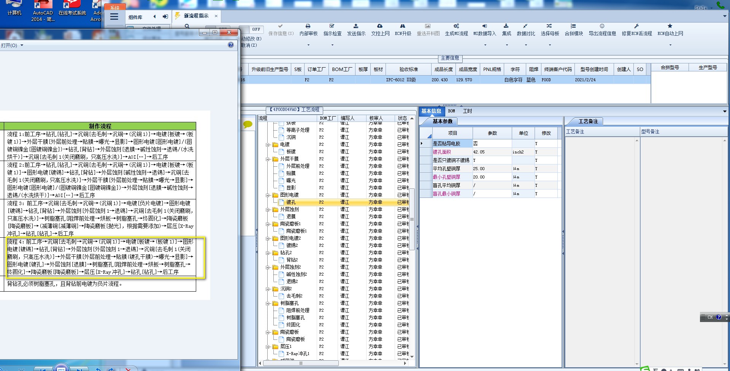
Task: Open the 系统 menu tab
Action: [x=114, y=8]
